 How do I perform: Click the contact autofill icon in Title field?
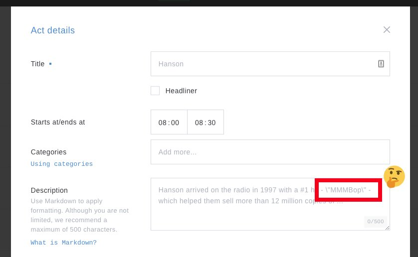381,64
